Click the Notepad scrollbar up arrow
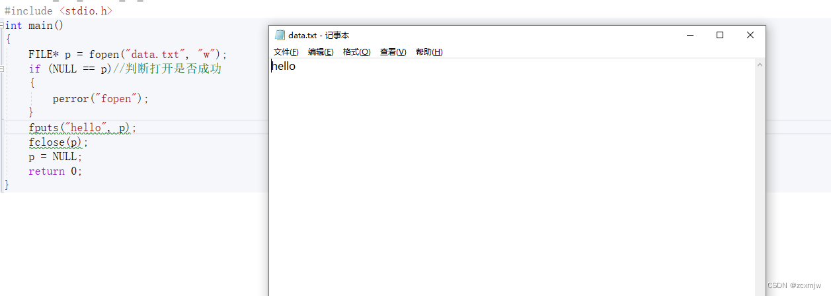This screenshot has width=831, height=296. (x=760, y=65)
